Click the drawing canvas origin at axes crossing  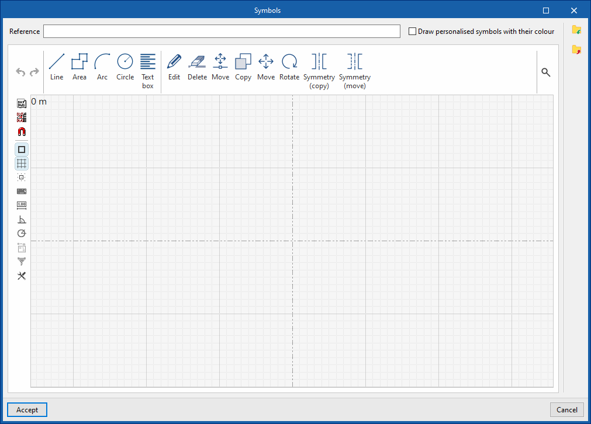[x=292, y=241]
